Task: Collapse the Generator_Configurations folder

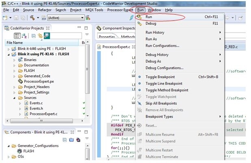Action: click(x=9, y=146)
